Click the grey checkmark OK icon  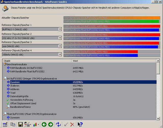point(66,125)
